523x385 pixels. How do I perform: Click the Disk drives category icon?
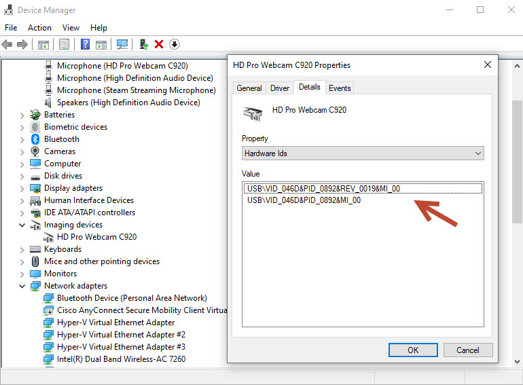pyautogui.click(x=35, y=177)
